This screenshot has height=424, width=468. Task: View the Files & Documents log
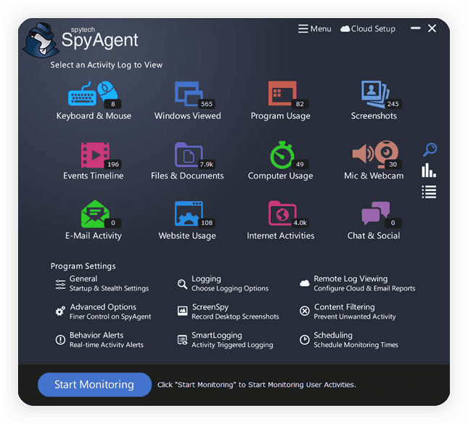tap(187, 161)
